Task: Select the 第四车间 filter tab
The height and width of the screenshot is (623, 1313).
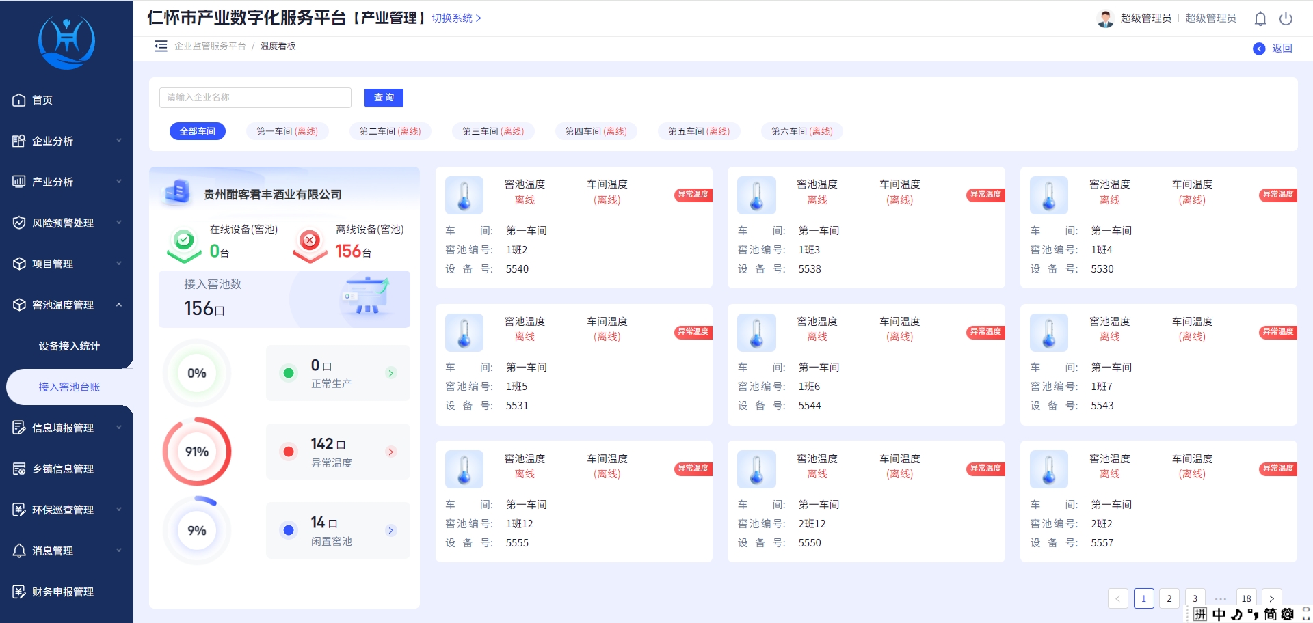Action: click(x=596, y=131)
